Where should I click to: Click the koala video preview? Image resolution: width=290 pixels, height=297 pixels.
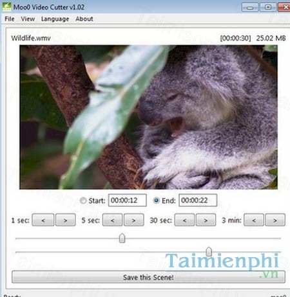148,117
